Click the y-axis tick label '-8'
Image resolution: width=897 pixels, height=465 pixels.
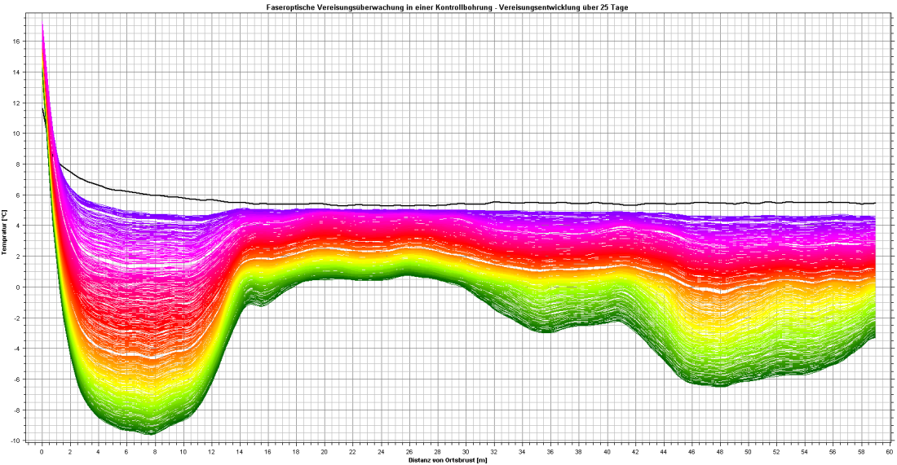18,410
